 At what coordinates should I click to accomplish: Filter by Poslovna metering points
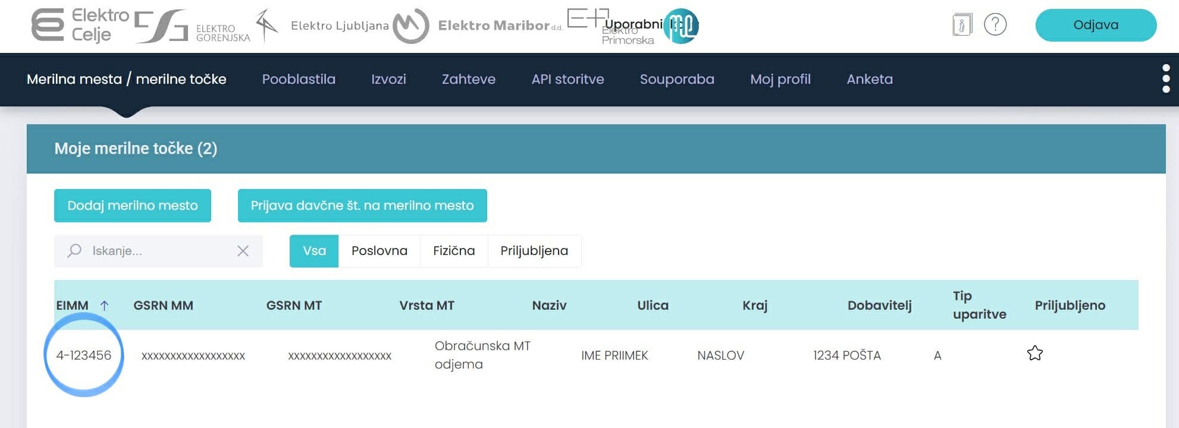coord(380,251)
